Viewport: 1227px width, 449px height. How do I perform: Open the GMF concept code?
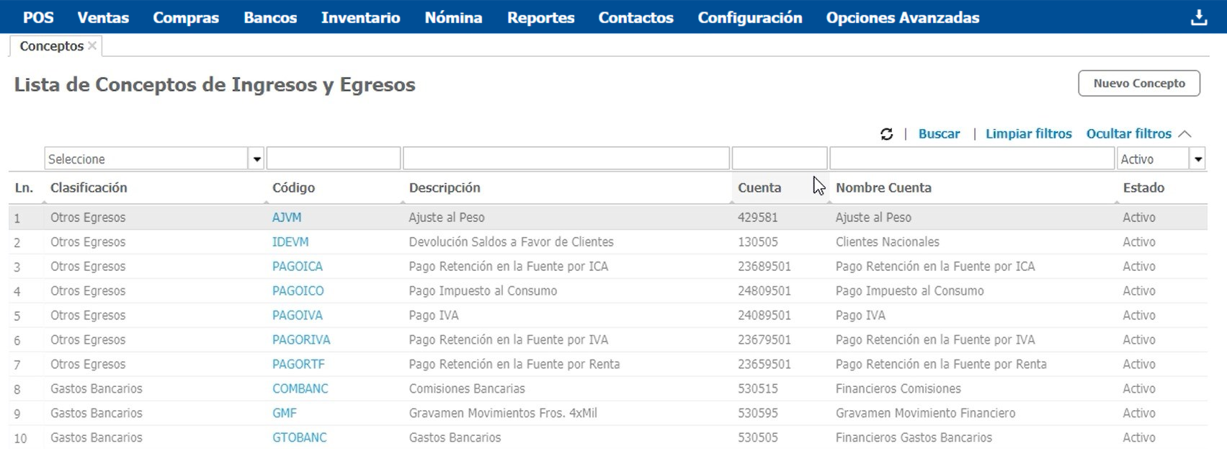[285, 414]
